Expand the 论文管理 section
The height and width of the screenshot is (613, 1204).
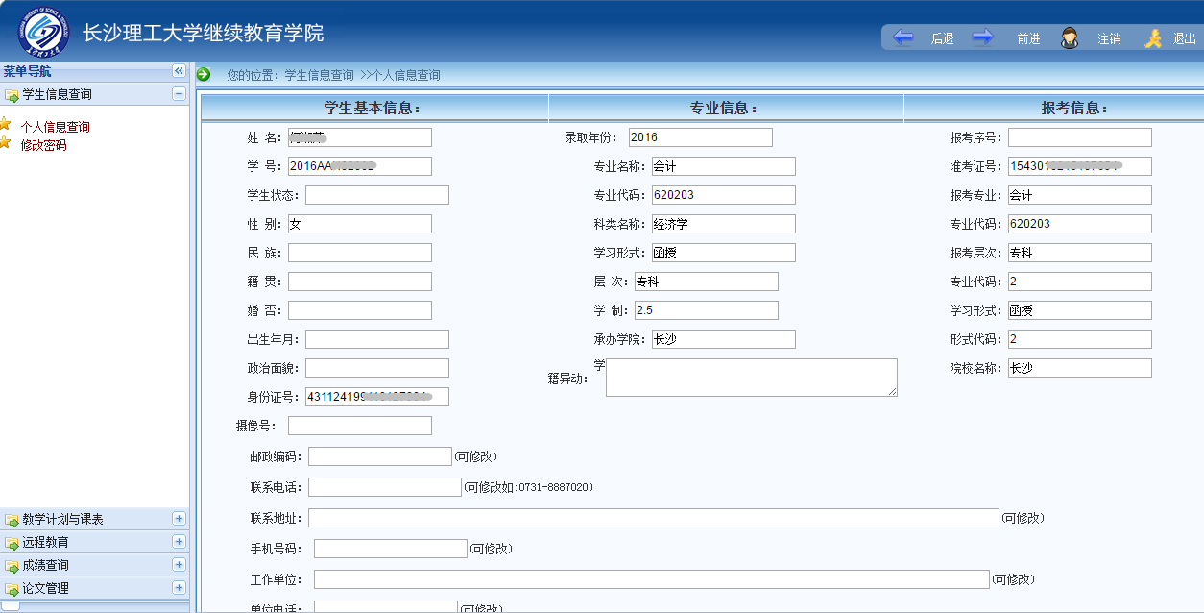point(179,588)
